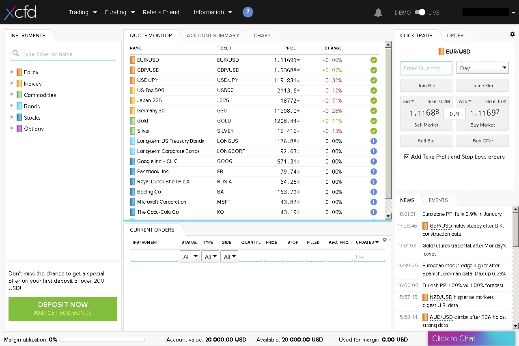The image size is (519, 346).
Task: Click the Enter Quantity input field
Action: [426, 68]
